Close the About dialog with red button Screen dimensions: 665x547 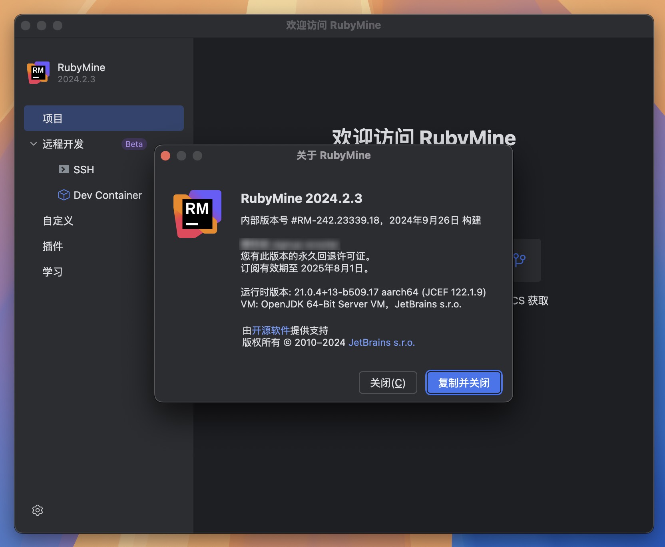coord(165,156)
